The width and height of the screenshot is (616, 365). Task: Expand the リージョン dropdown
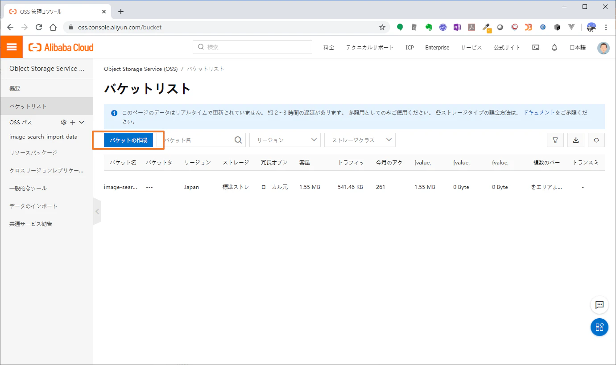(285, 140)
